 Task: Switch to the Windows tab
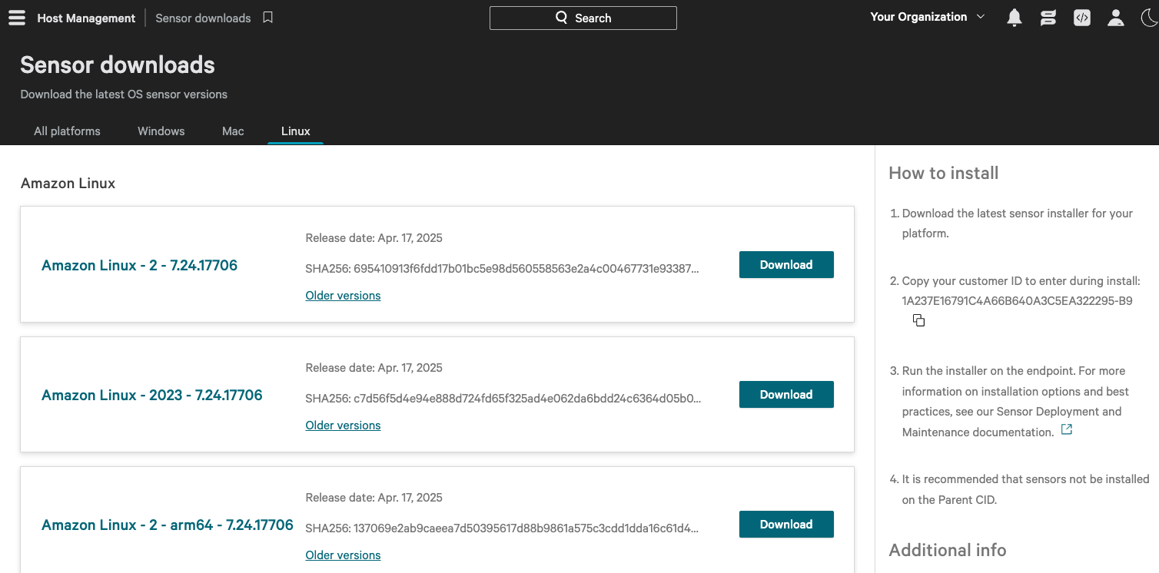161,131
